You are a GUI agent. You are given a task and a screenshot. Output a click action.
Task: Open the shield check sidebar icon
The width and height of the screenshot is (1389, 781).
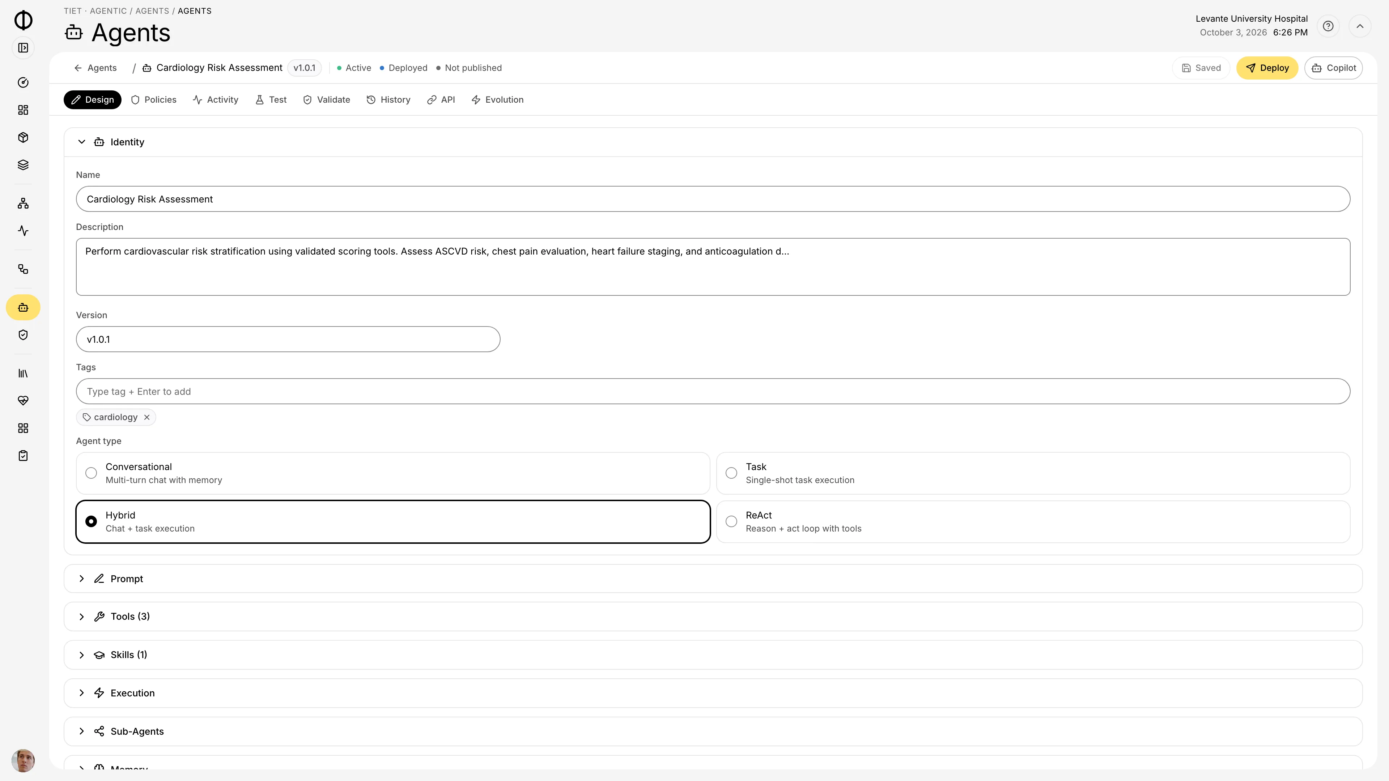click(23, 335)
